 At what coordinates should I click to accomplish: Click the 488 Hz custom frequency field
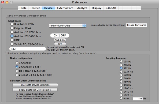(x=138, y=99)
